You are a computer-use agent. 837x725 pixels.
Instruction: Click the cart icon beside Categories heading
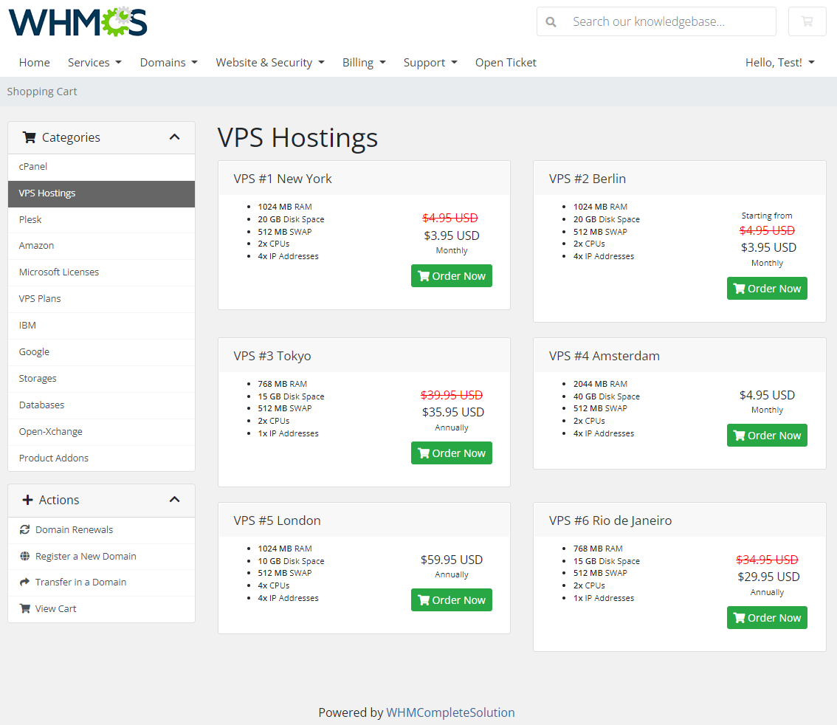29,137
